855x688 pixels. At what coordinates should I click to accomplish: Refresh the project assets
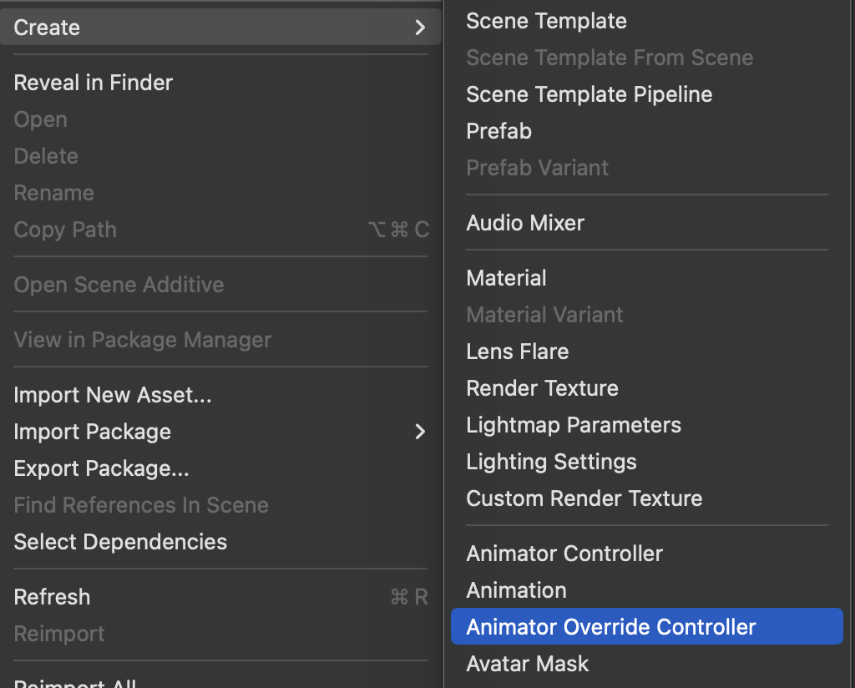click(x=52, y=597)
